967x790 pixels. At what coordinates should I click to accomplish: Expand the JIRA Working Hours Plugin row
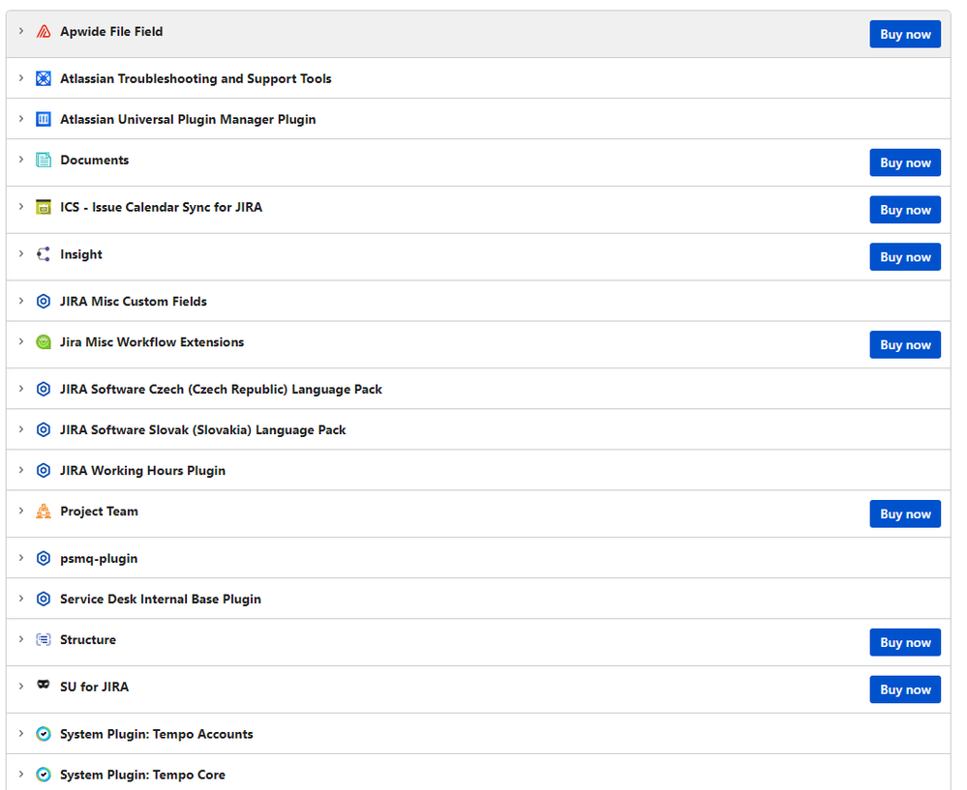[x=21, y=470]
